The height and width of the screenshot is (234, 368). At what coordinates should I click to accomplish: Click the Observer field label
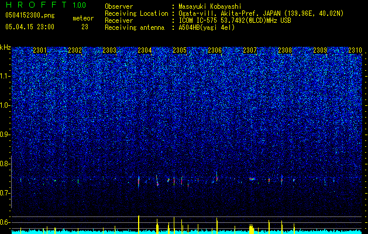pos(119,6)
